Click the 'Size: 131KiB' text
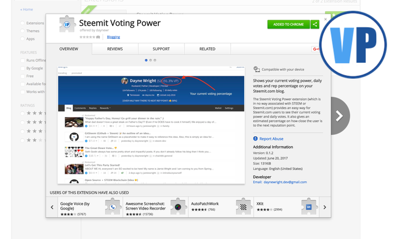 (262, 163)
